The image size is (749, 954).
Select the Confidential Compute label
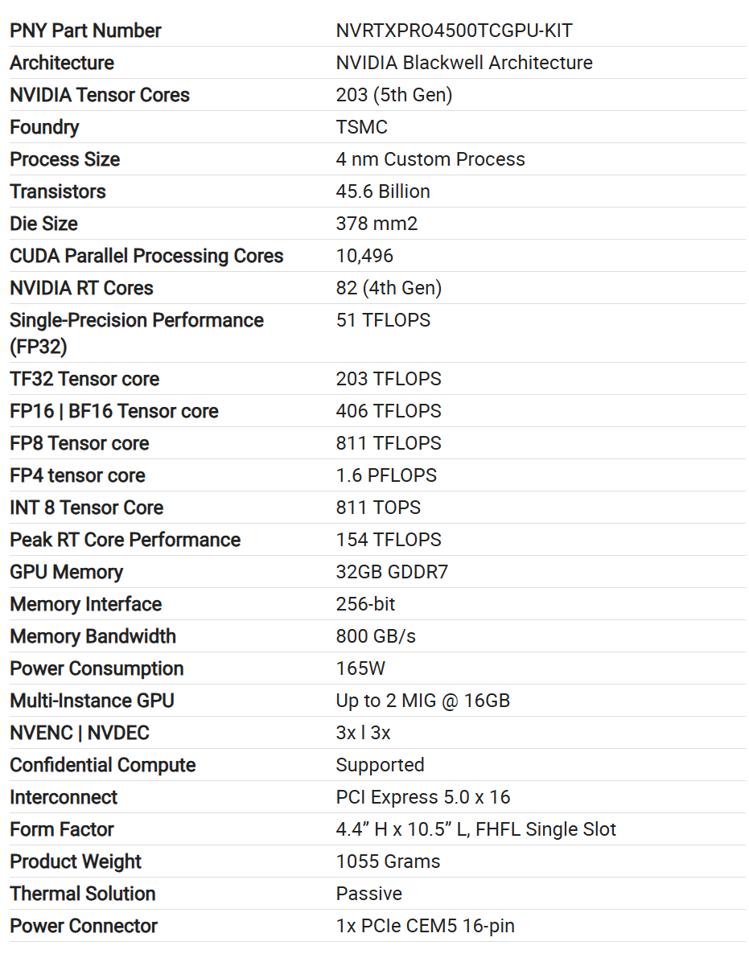(x=103, y=765)
